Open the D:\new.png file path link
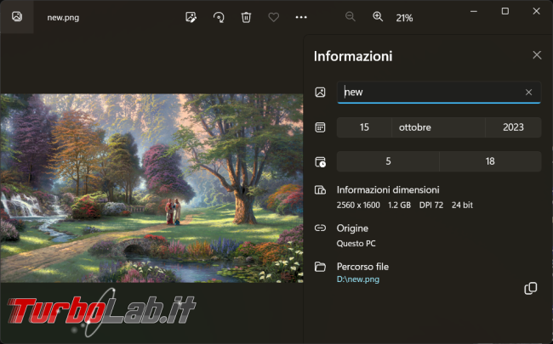This screenshot has width=553, height=344. pyautogui.click(x=358, y=279)
